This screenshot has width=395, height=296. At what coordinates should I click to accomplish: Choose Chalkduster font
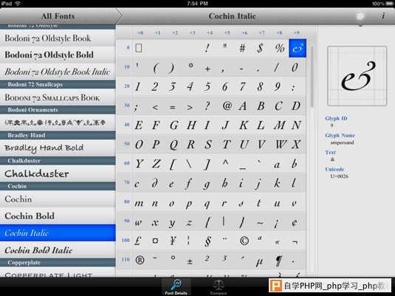[58, 173]
